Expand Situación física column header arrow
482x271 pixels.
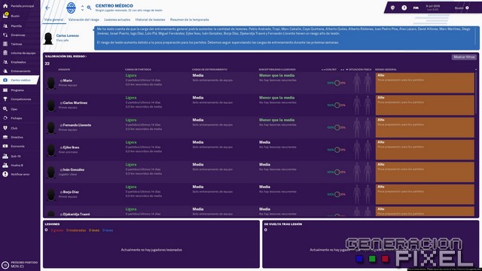[347, 70]
